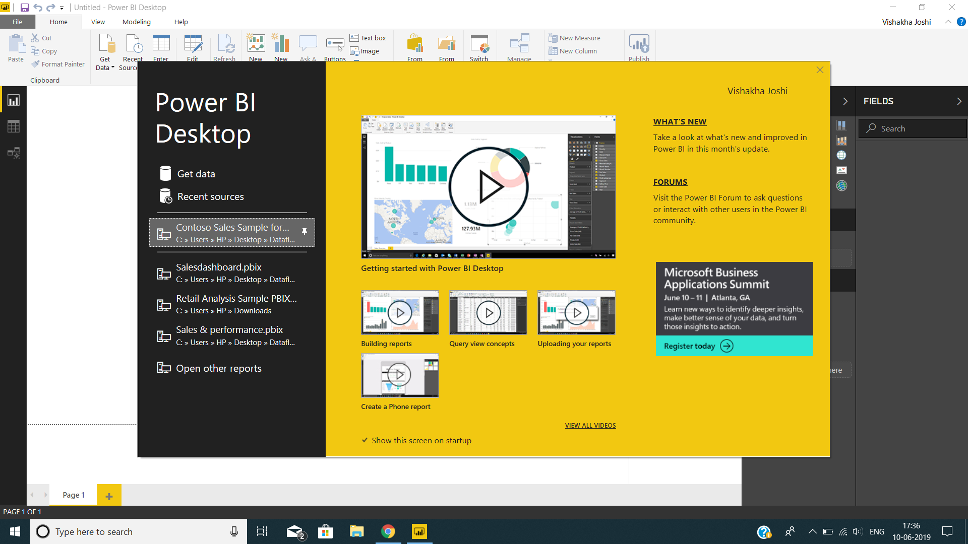Click New Column in the ribbon
Image resolution: width=968 pixels, height=544 pixels.
point(573,51)
